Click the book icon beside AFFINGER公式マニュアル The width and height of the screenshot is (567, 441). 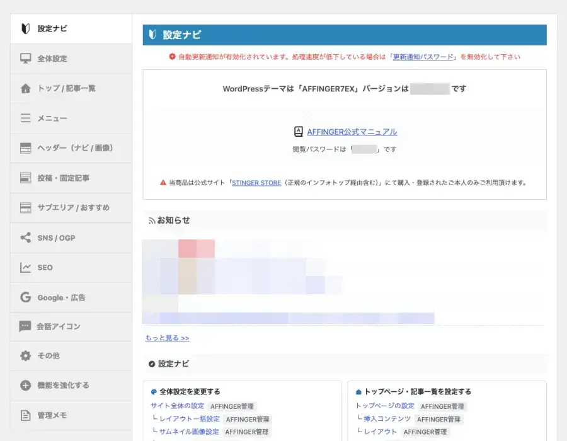299,132
